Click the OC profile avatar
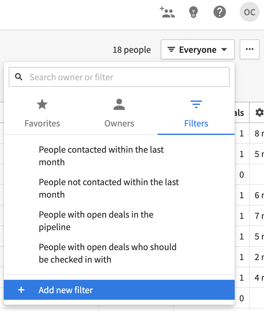The width and height of the screenshot is (264, 311). pos(249,12)
